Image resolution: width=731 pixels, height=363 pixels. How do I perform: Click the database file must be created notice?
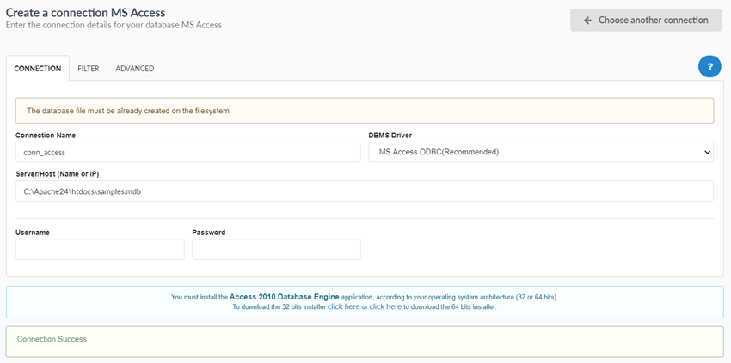364,111
